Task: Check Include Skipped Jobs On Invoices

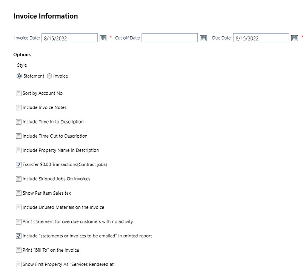Action: (18, 179)
